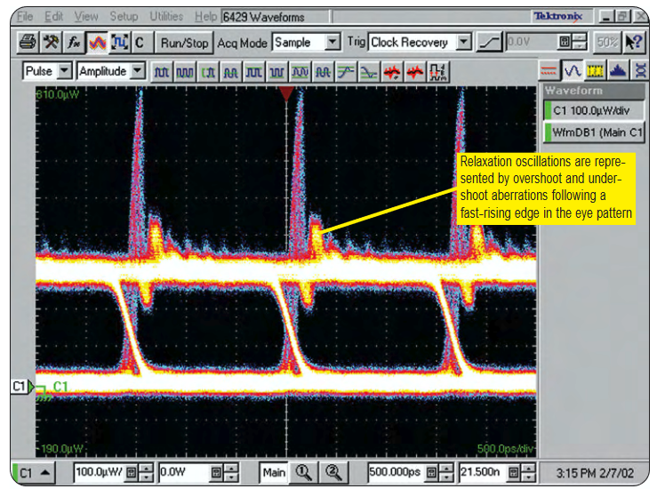Click the last measurement icon in the amplitude row

click(438, 71)
